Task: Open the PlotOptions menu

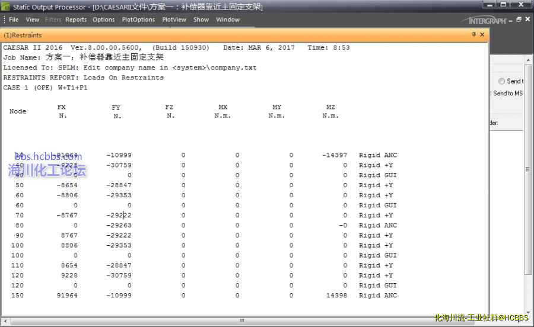Action: (138, 20)
